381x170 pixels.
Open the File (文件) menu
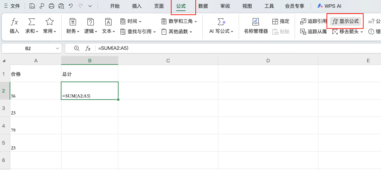[12, 6]
